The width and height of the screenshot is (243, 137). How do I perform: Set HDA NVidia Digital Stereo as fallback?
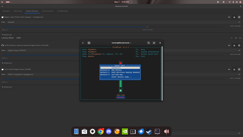[x=239, y=70]
